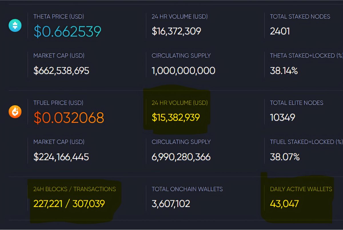Image resolution: width=343 pixels, height=230 pixels.
Task: Select the TFUEL price $0.032068
Action: click(x=69, y=118)
